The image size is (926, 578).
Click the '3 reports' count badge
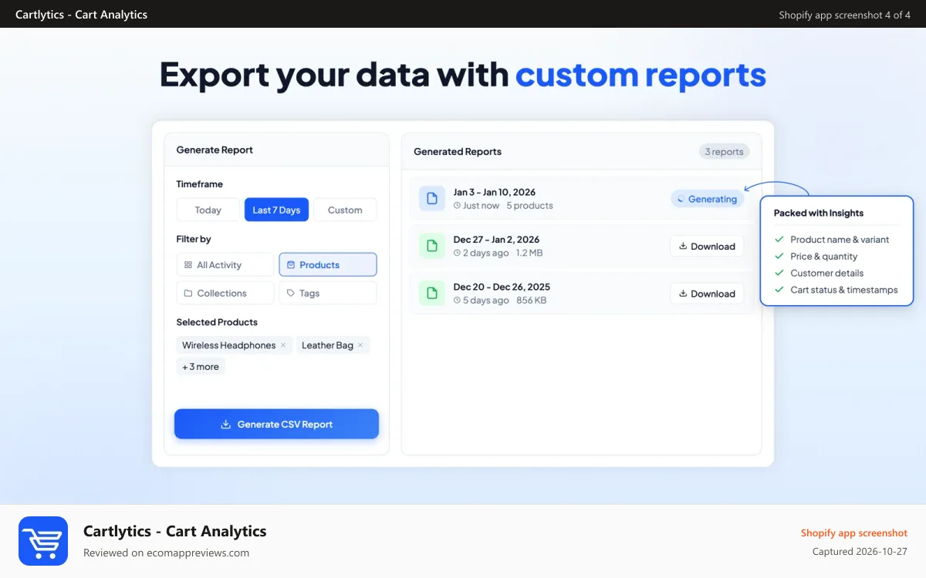coord(725,152)
